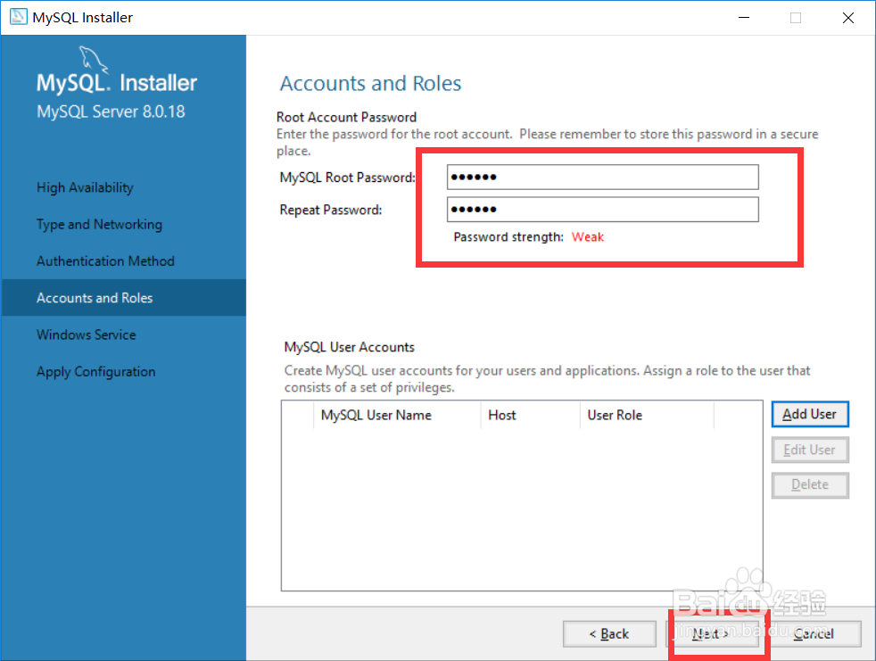The height and width of the screenshot is (661, 876).
Task: Open the High Availability step
Action: click(x=85, y=187)
